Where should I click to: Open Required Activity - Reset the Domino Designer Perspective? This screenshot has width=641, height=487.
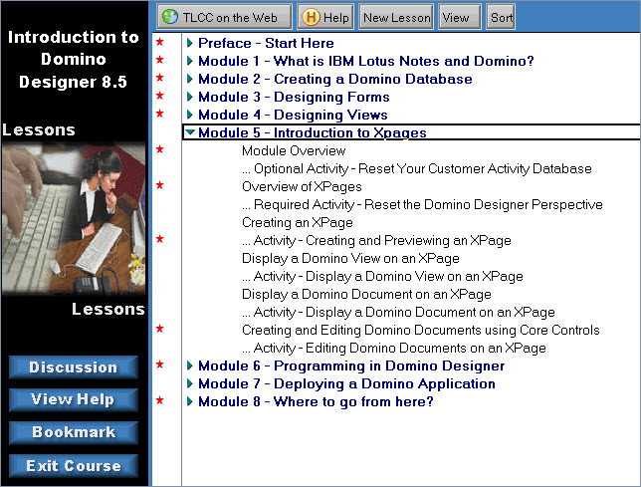pyautogui.click(x=422, y=204)
